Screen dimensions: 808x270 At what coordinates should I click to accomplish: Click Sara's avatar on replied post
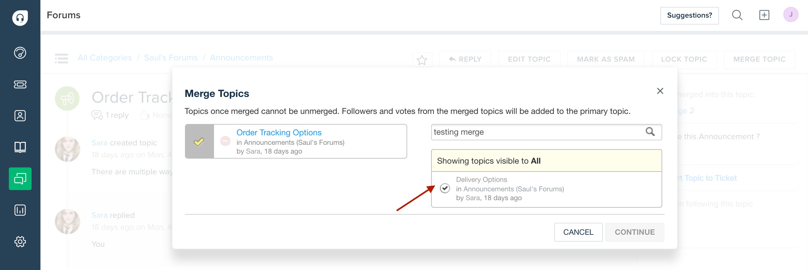pos(68,222)
